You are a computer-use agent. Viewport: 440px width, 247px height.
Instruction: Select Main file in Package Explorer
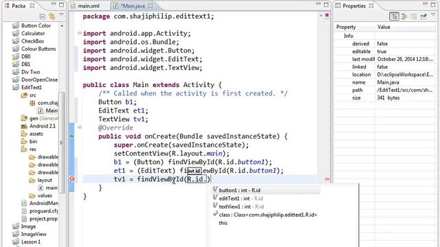click(x=52, y=110)
